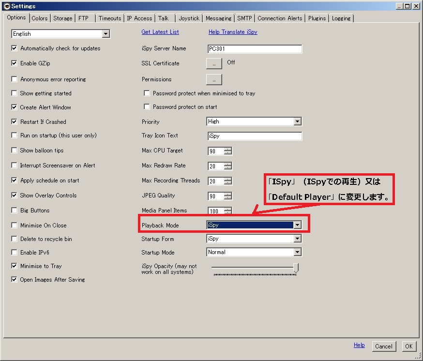
Task: Select the Messaging tab
Action: coord(218,18)
